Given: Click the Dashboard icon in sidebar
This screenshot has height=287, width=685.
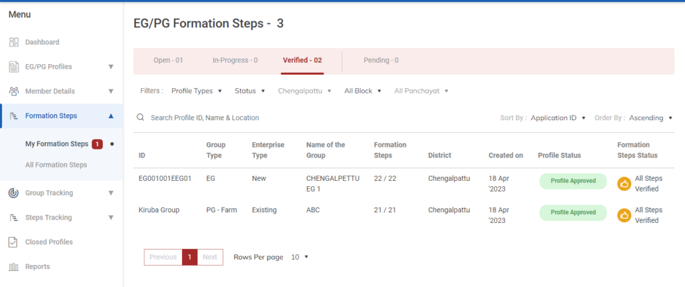Looking at the screenshot, I should click(x=13, y=42).
